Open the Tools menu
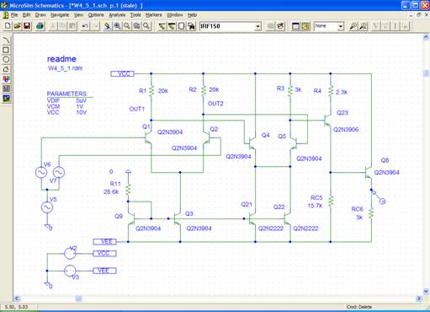430x312 pixels. click(135, 15)
